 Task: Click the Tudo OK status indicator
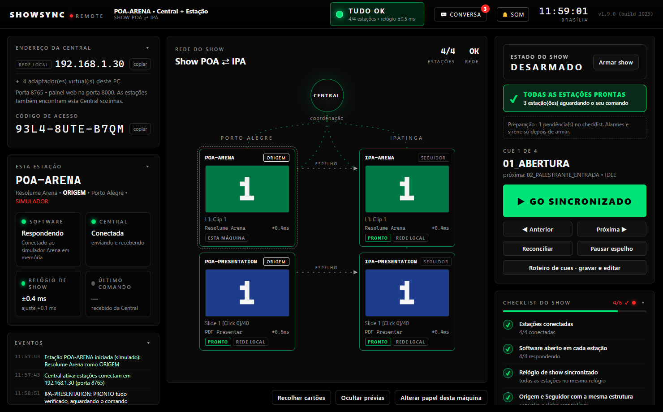coord(377,14)
